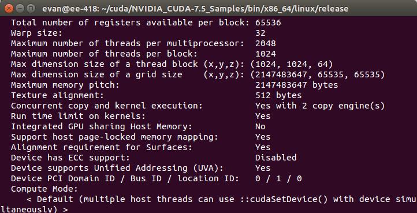The width and height of the screenshot is (417, 213).
Task: Click the ECC support 'Disabled' value
Action: click(275, 158)
